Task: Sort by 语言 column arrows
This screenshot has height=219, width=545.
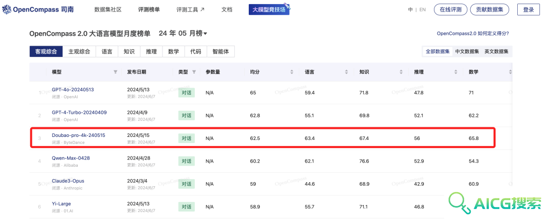Action: tap(347, 72)
